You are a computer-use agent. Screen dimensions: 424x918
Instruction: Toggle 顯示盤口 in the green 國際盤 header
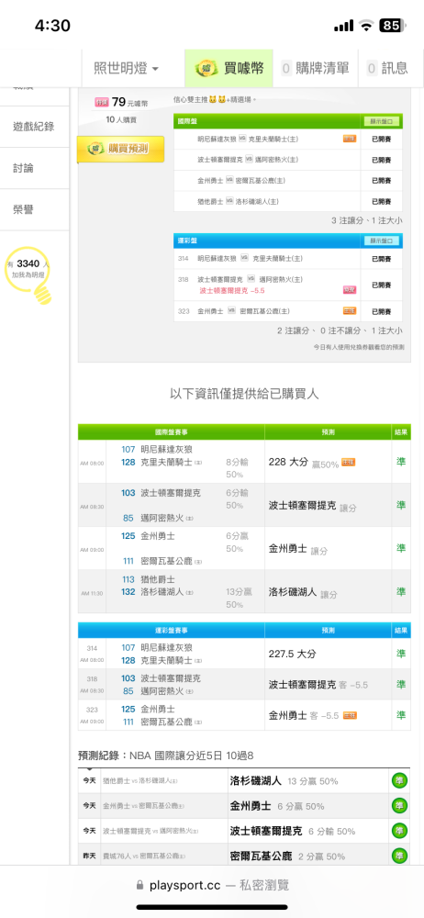point(382,122)
